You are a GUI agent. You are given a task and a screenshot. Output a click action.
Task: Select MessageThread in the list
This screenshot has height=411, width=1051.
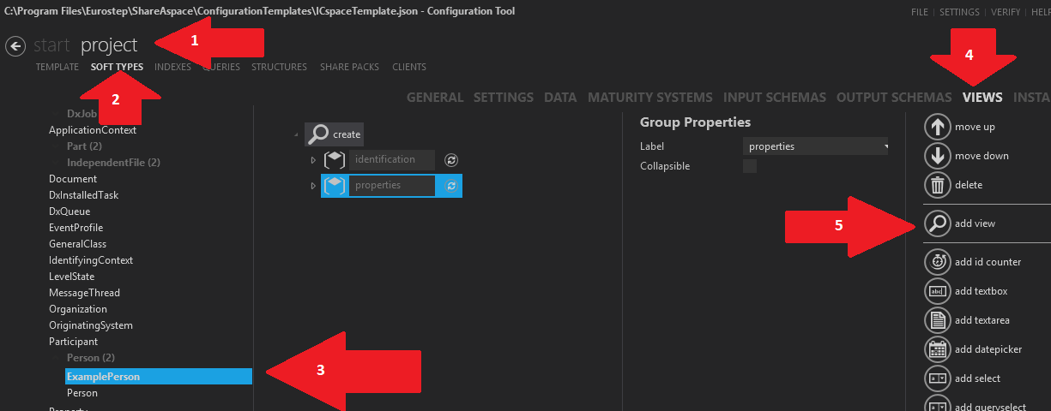click(x=84, y=293)
